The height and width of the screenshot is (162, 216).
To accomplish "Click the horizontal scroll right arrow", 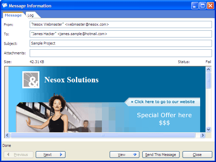I will (x=202, y=135).
